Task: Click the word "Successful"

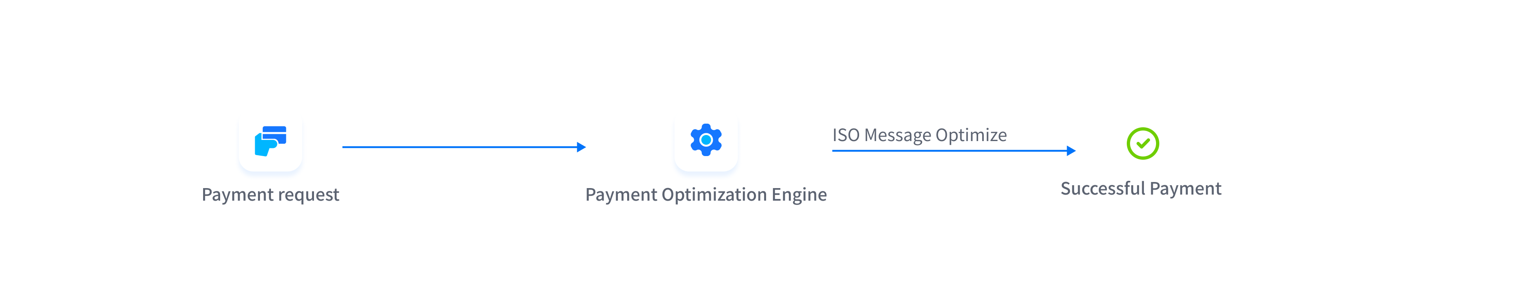Action: 1103,189
